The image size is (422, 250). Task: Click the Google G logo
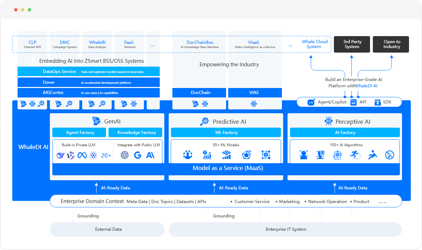(137, 155)
